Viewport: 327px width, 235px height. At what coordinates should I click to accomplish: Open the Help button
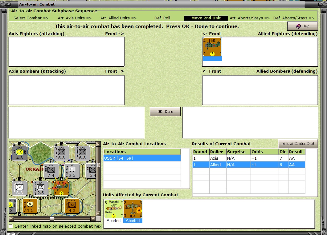pyautogui.click(x=303, y=26)
